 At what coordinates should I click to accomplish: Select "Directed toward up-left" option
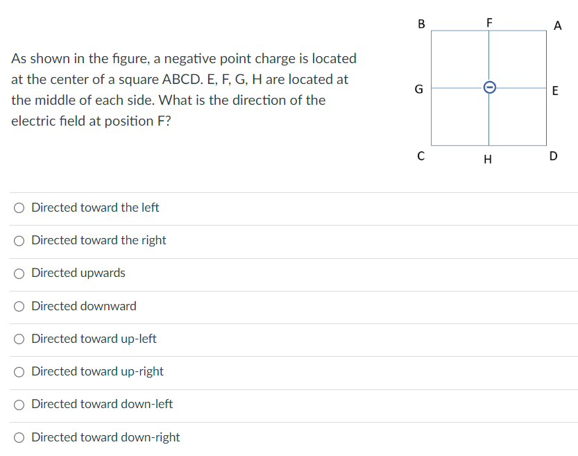(93, 339)
